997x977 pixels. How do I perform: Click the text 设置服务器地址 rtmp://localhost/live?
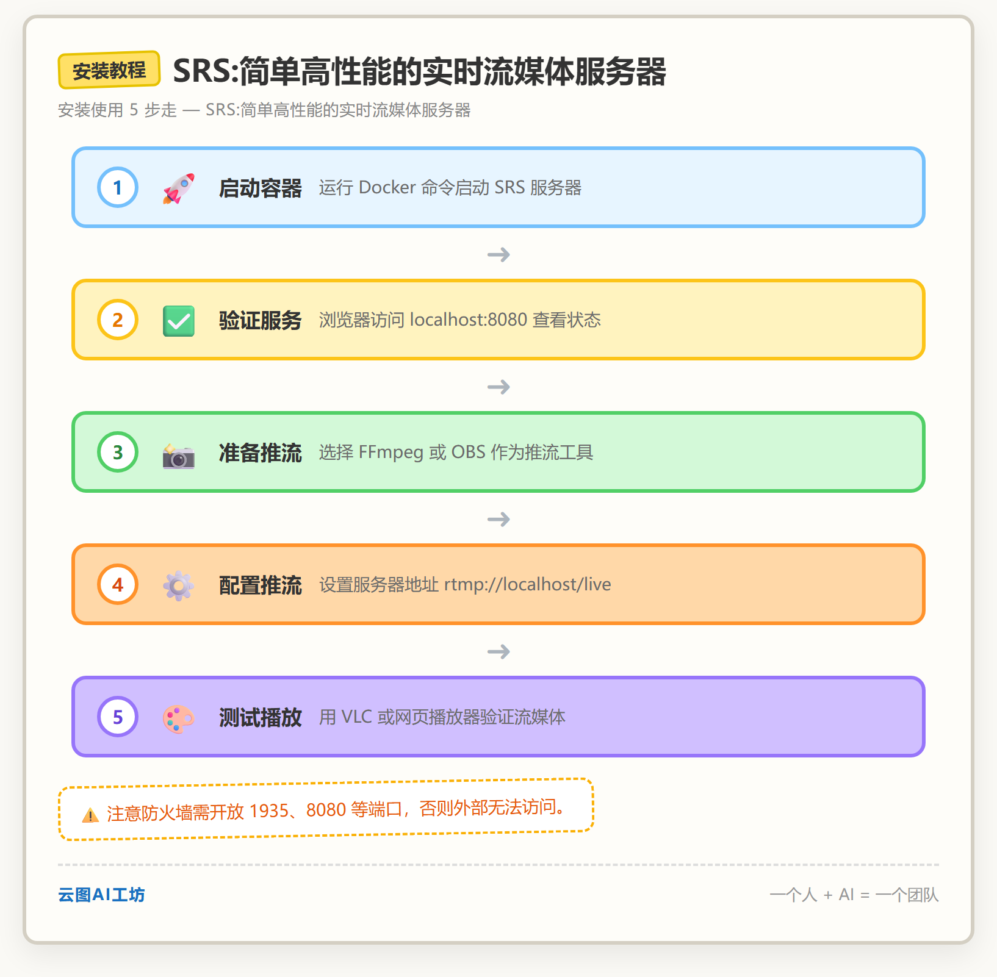click(465, 584)
